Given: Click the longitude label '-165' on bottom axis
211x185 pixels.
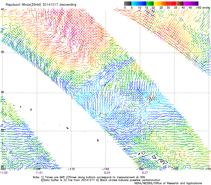Looking at the screenshot, I should click(x=105, y=169).
